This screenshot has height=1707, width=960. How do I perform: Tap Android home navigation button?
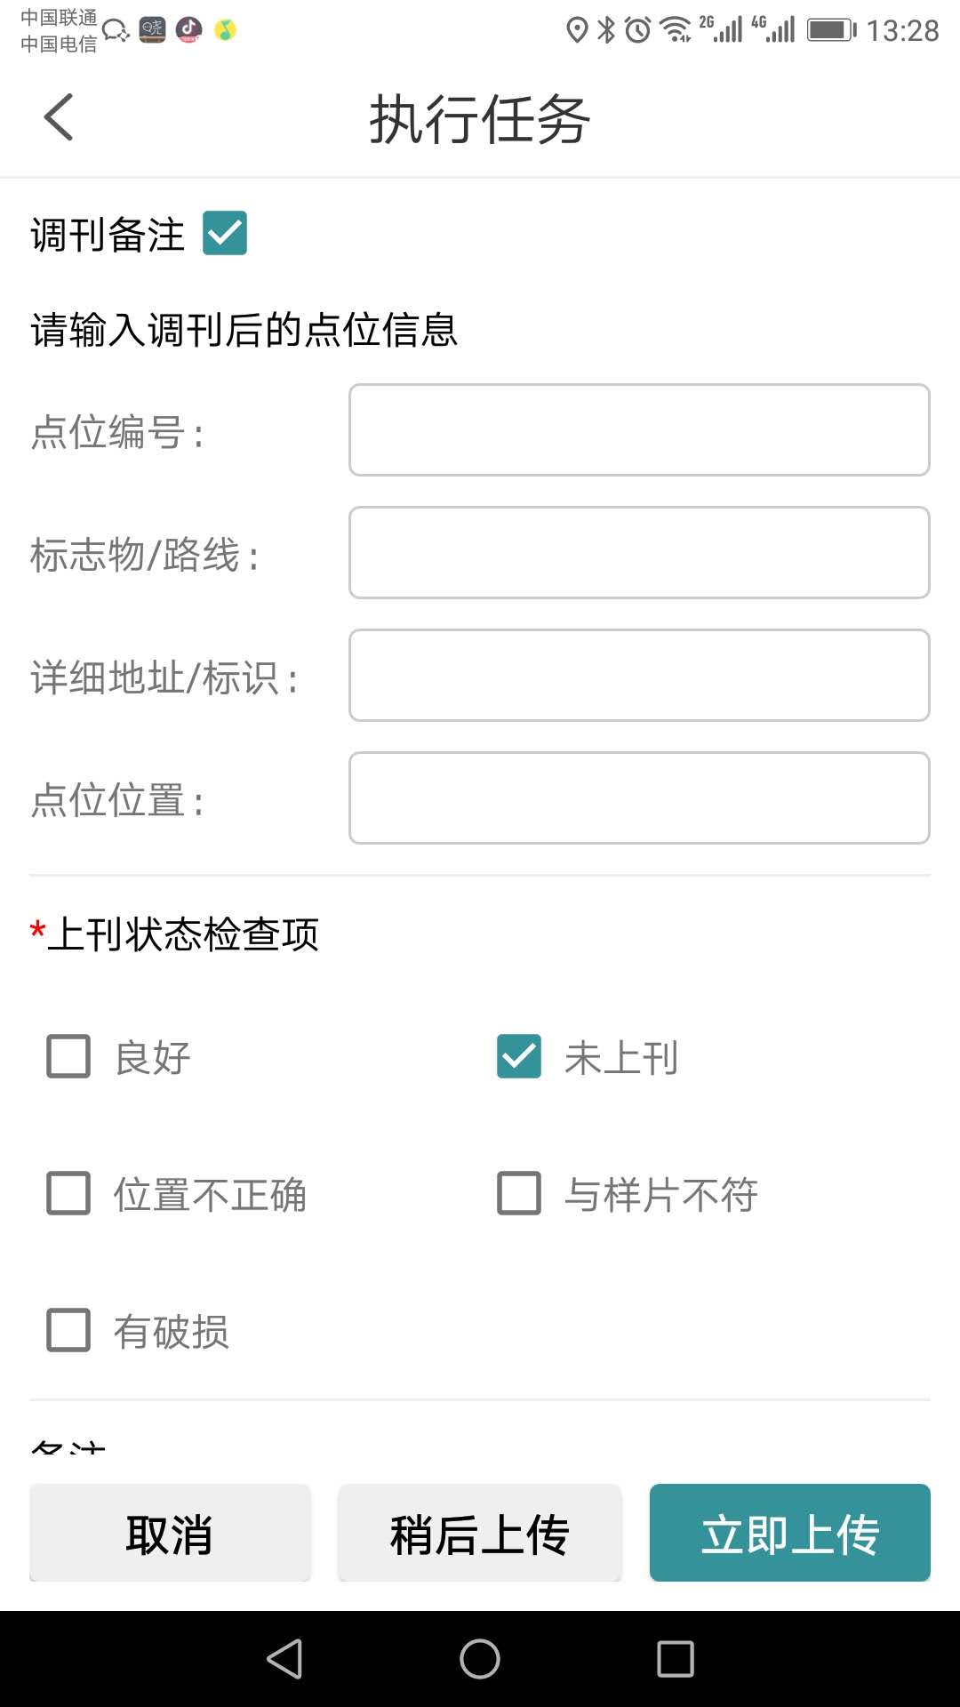tap(480, 1659)
